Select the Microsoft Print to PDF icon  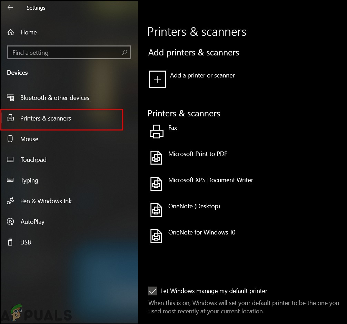[x=156, y=157]
